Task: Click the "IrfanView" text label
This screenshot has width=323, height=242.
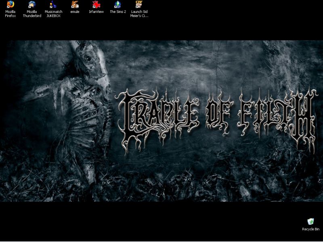Action: 96,12
